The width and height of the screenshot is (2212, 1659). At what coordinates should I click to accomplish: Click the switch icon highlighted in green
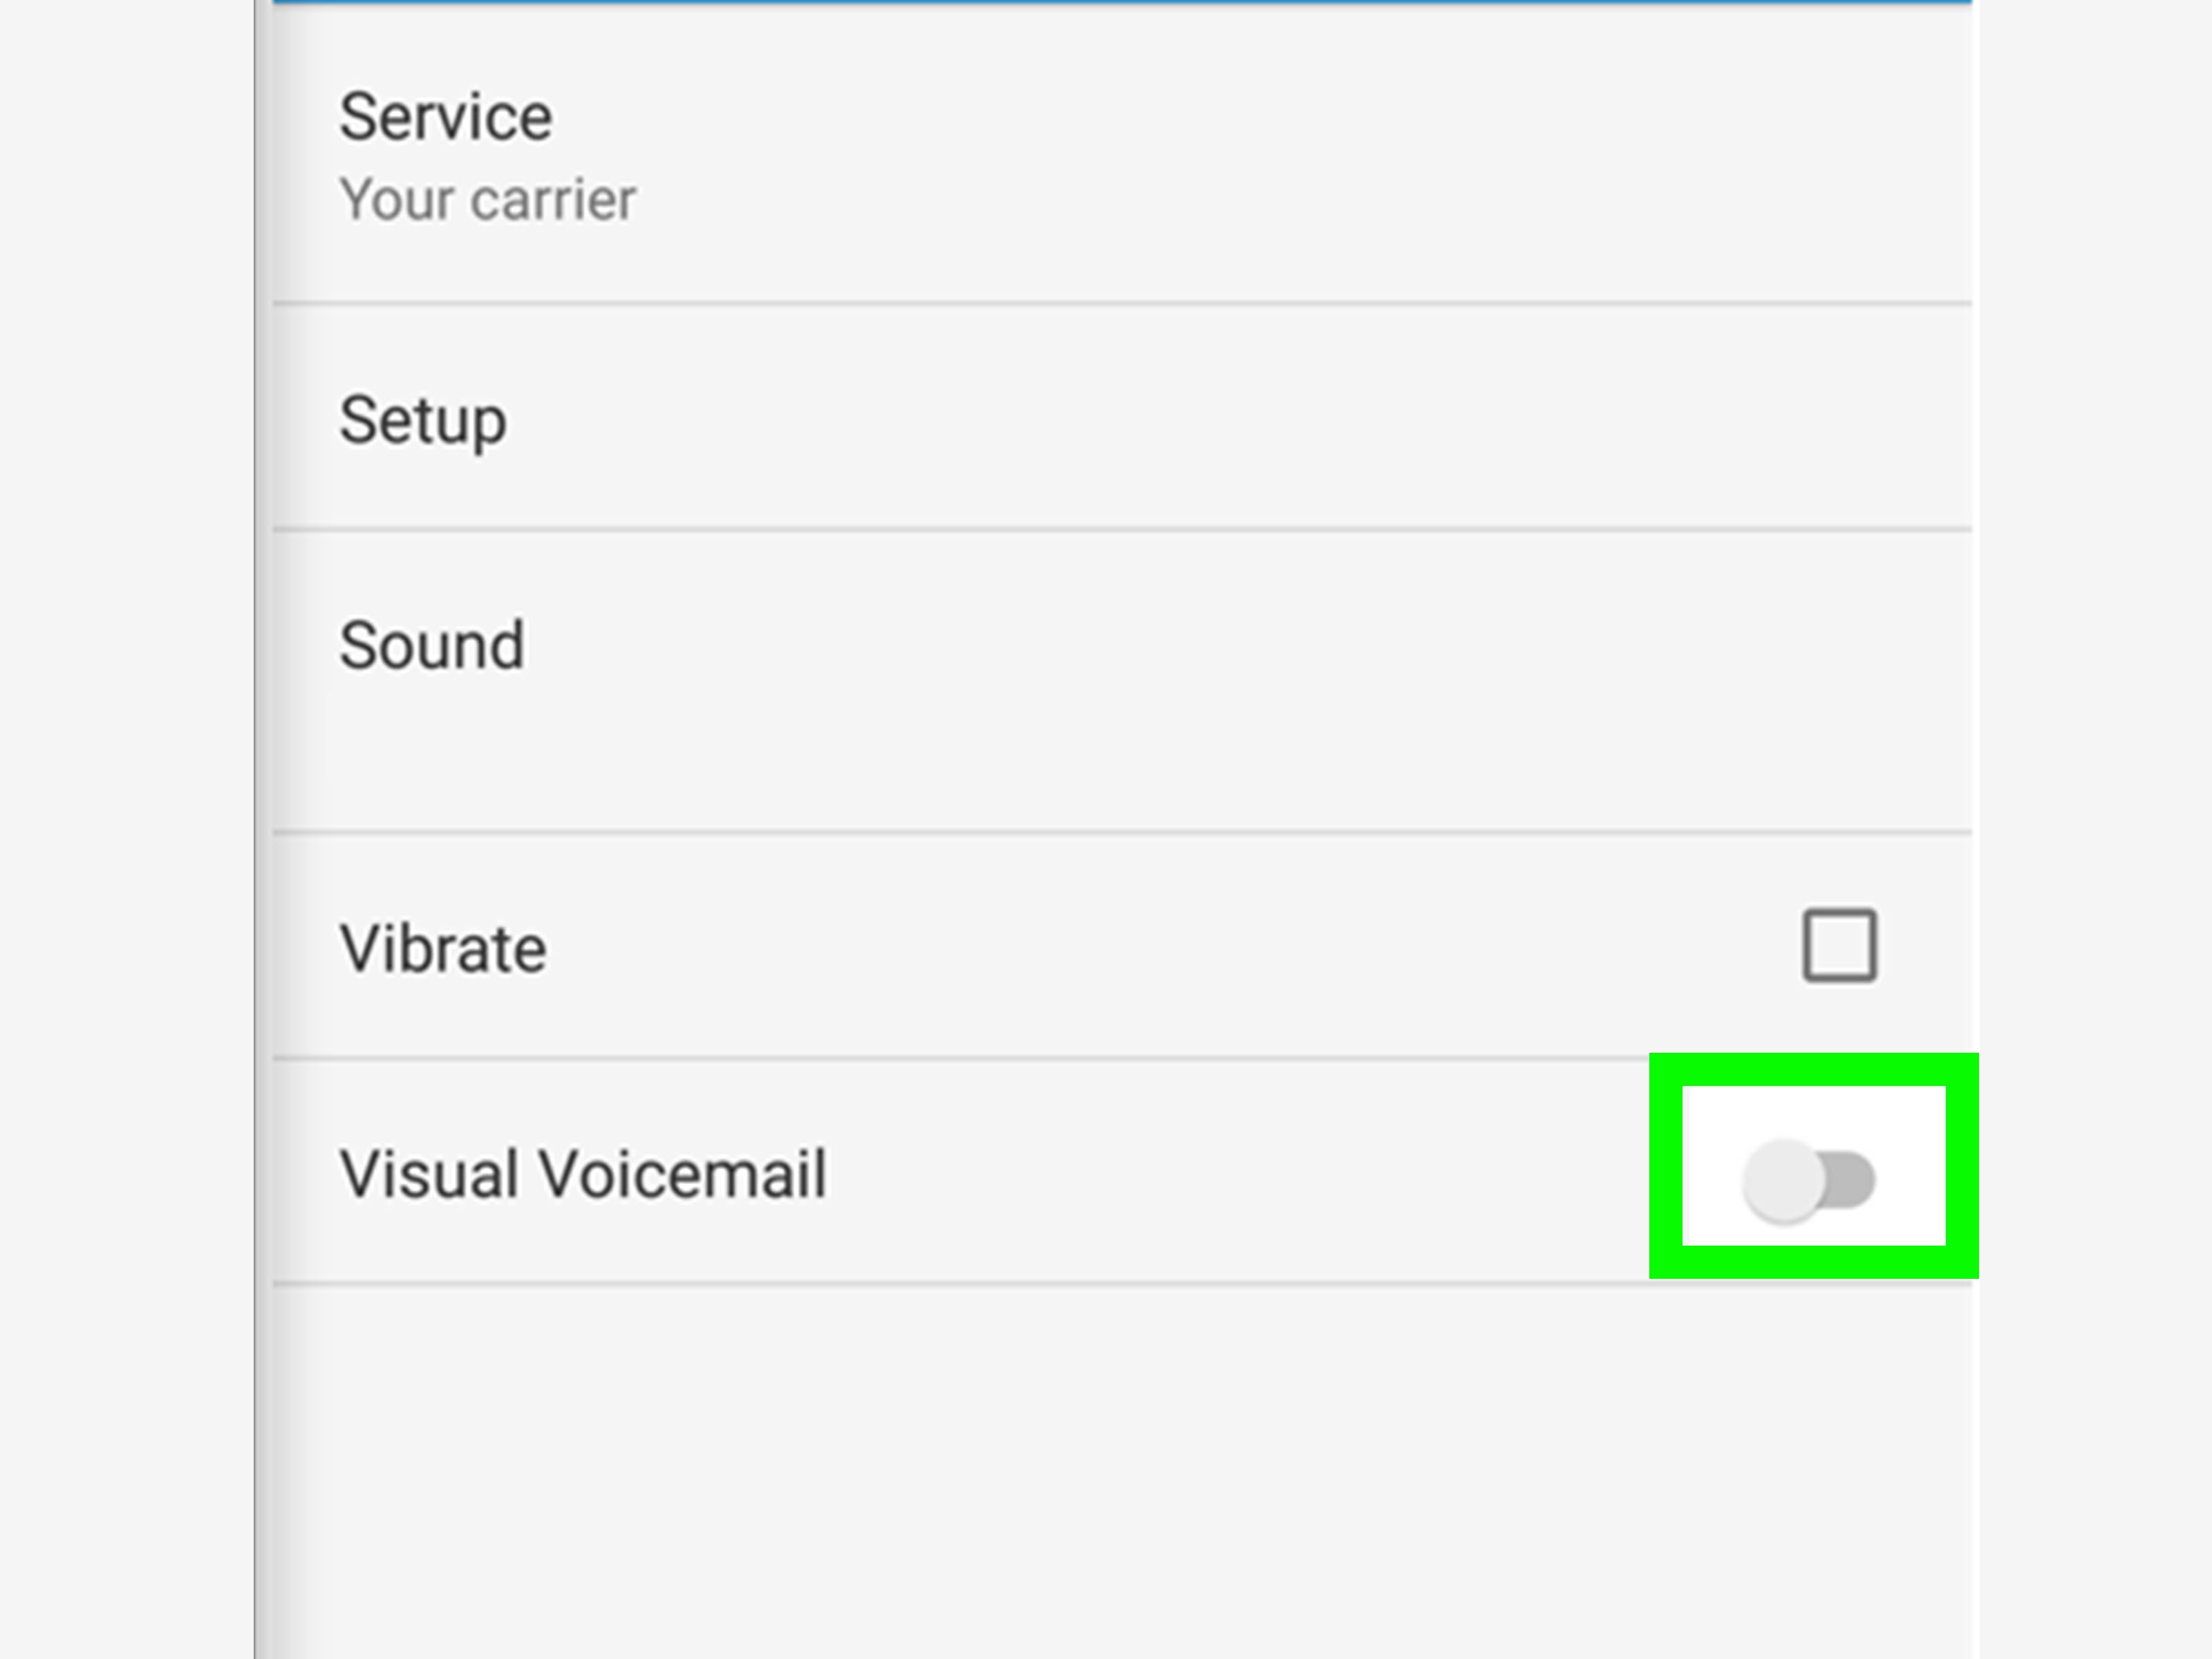tap(1808, 1180)
